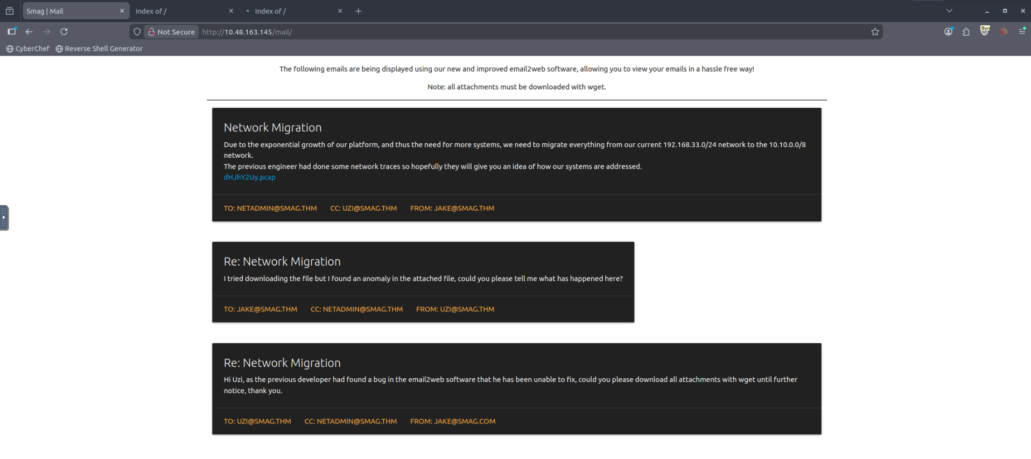Expand the left-edge side panel handle

4,218
